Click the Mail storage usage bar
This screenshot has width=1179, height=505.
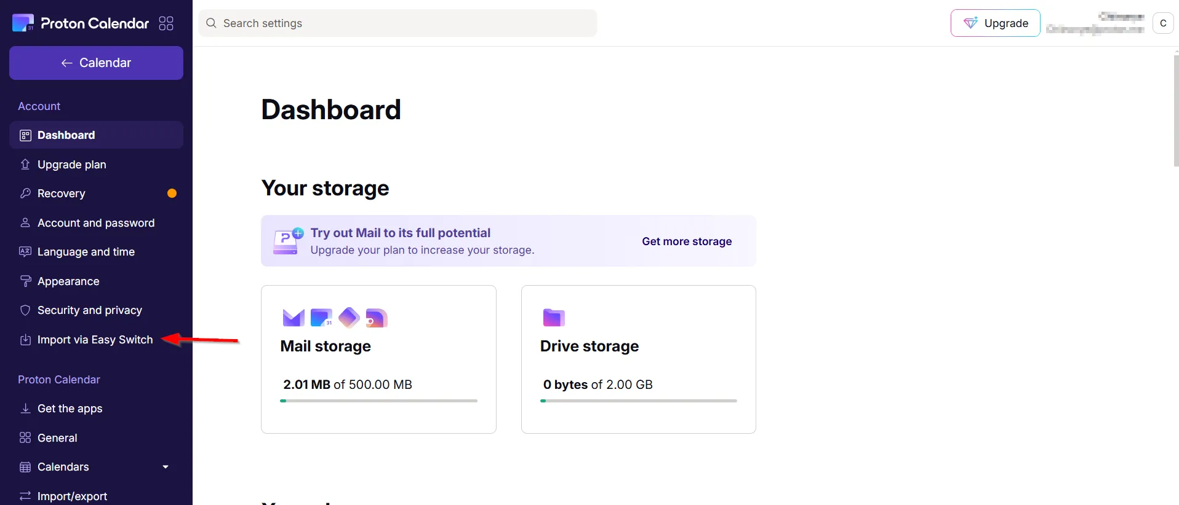pos(378,401)
